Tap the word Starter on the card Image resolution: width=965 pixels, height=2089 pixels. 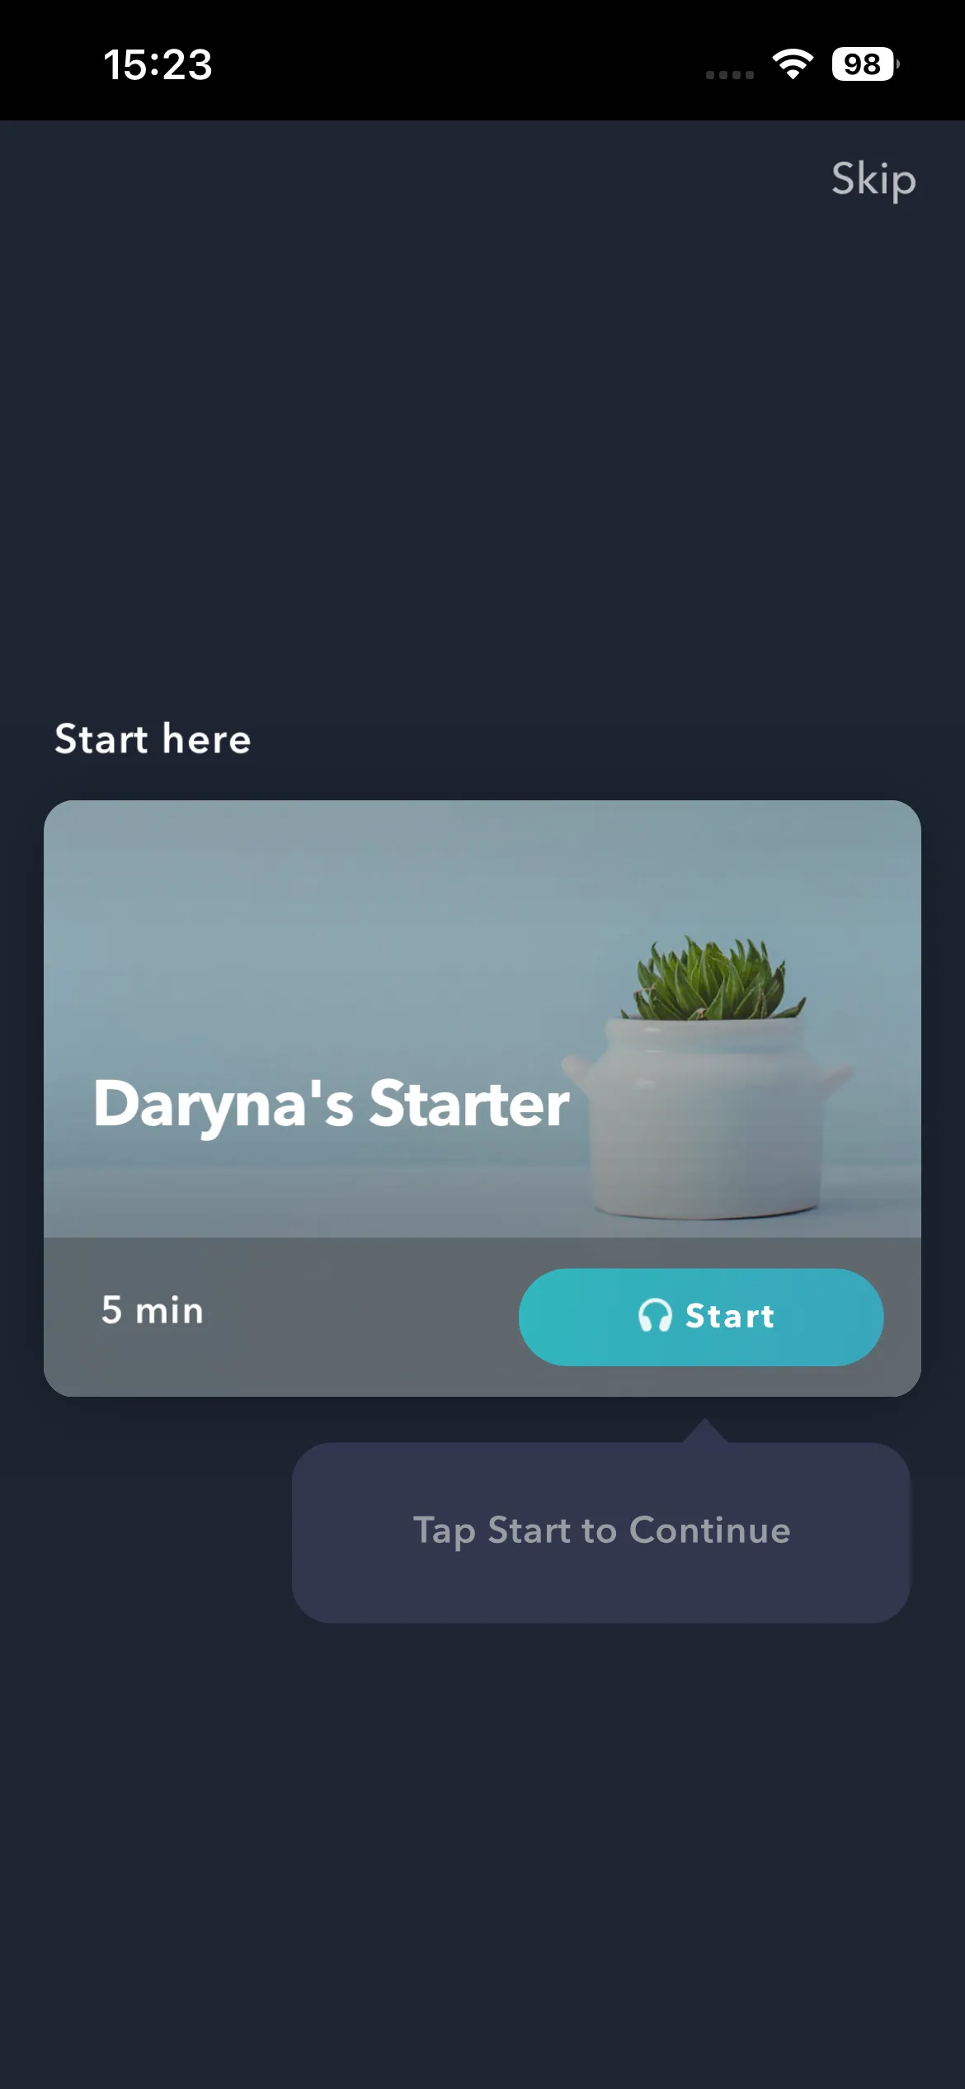468,1104
